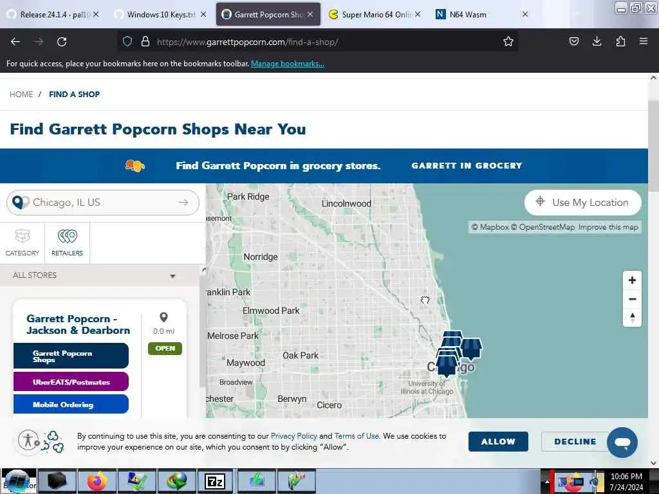This screenshot has width=659, height=494.
Task: Open 7-Zip from the taskbar
Action: click(215, 481)
